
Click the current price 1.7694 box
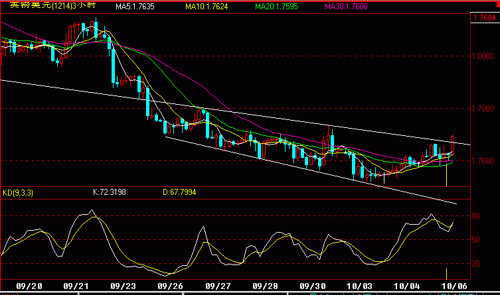pos(485,18)
